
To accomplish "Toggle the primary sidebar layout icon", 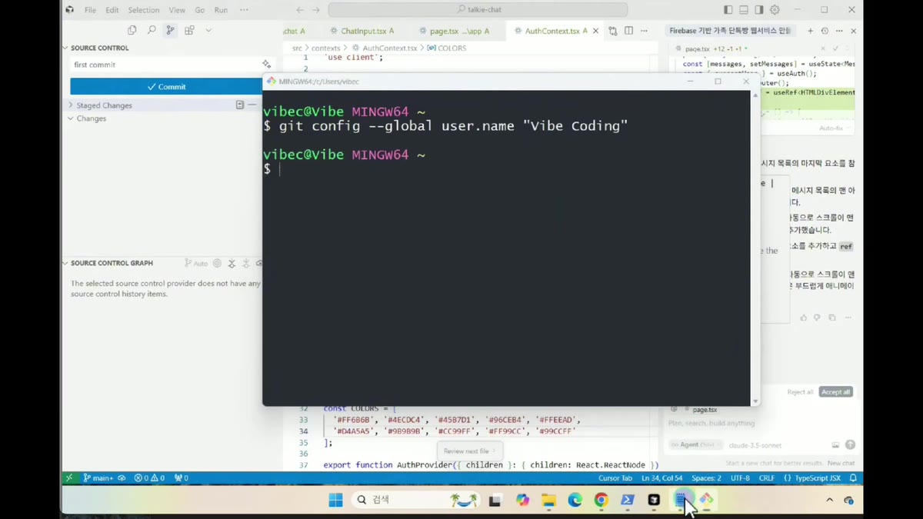I will (728, 10).
